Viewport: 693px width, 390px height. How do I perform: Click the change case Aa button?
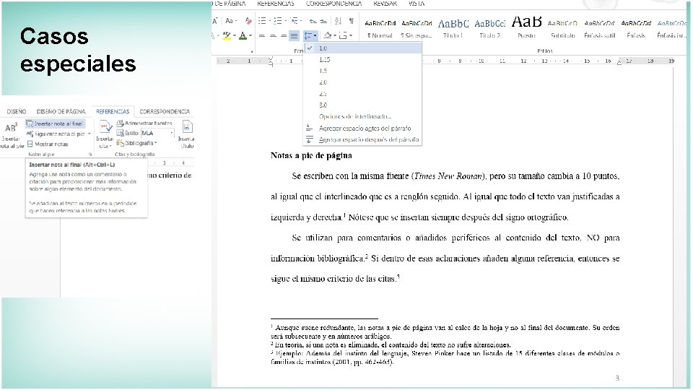230,21
